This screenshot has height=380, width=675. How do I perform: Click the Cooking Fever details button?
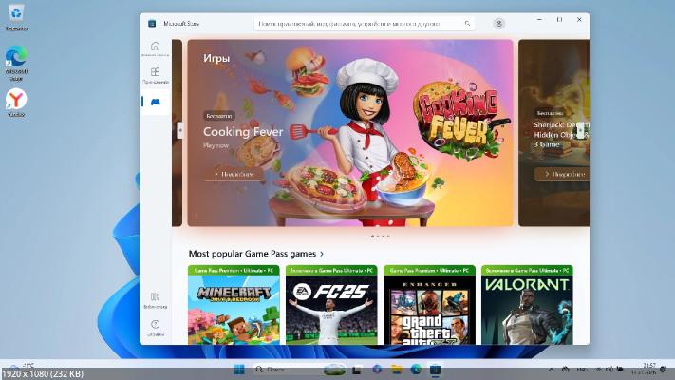233,174
